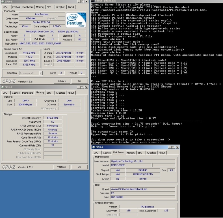Minimize the top CPU-Z window
The image size is (223, 218).
[x=79, y=1]
